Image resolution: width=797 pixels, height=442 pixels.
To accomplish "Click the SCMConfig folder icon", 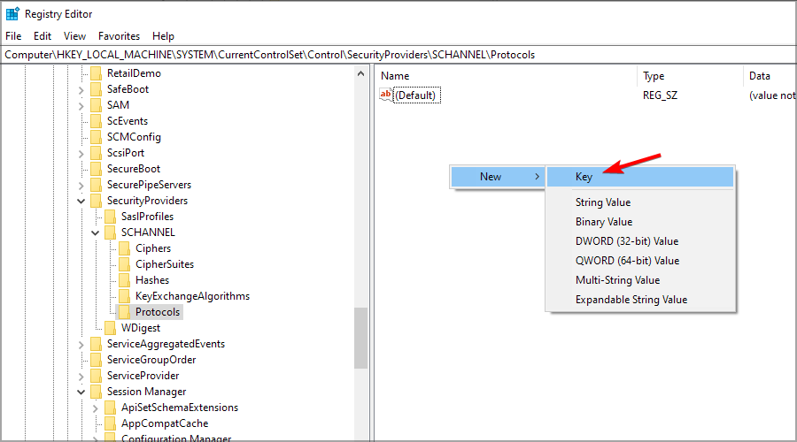I will point(96,137).
